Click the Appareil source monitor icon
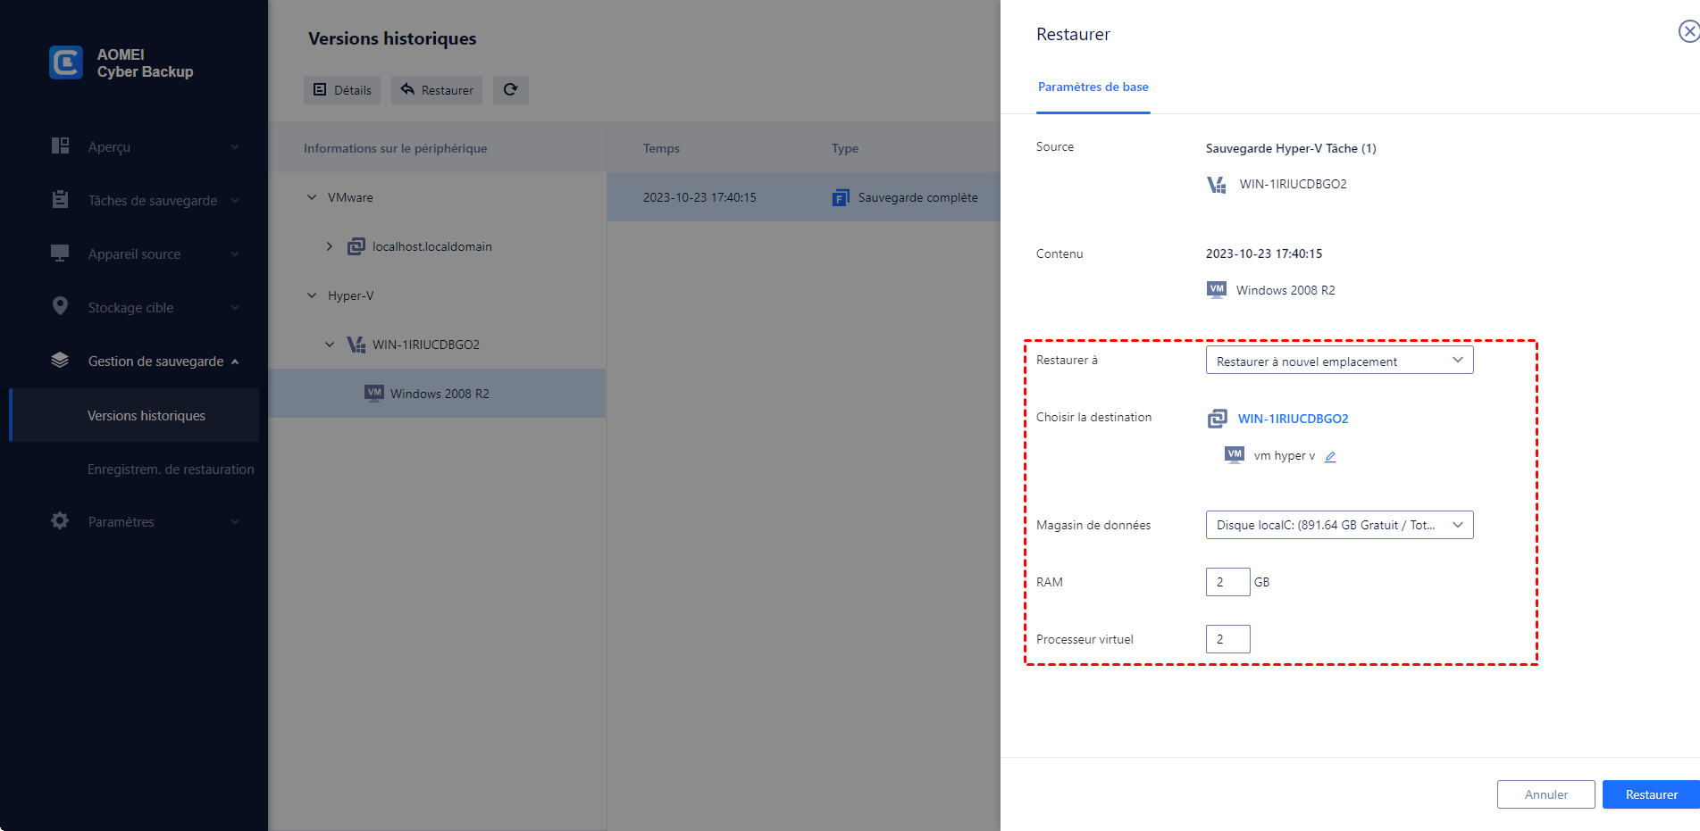Screen dimensions: 1700x831 [x=60, y=253]
